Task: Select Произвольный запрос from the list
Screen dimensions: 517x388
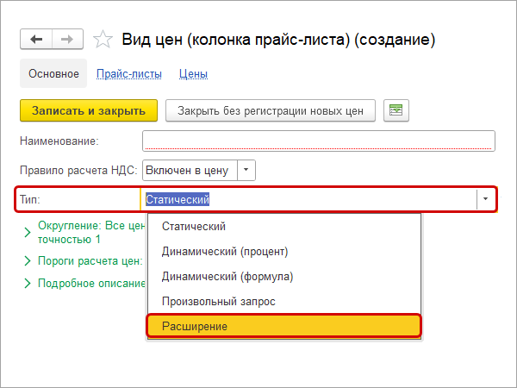Action: [x=219, y=302]
